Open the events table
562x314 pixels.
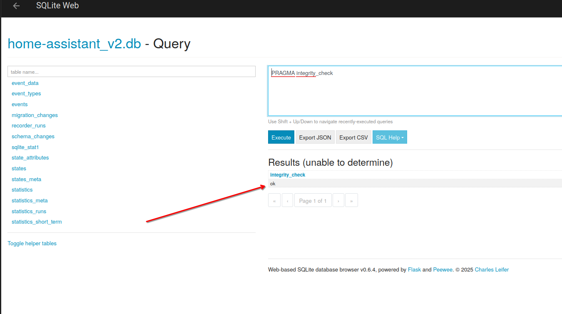coord(20,104)
